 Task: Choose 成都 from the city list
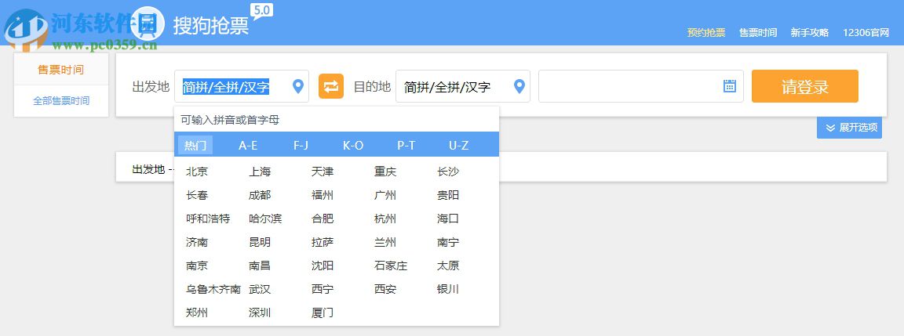pos(260,195)
